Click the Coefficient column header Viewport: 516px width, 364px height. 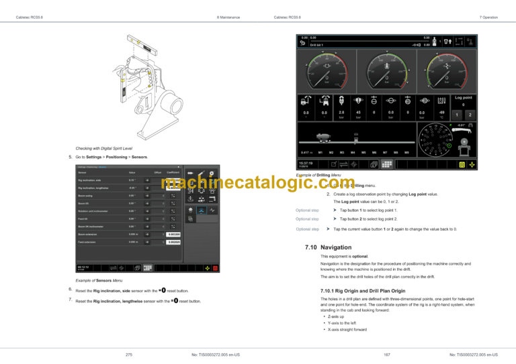173,172
